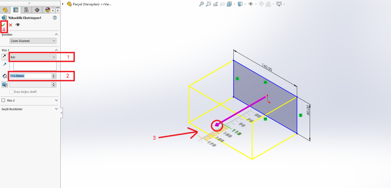This screenshot has width=391, height=188.
Task: Switch to the PropertyManager tab
Action: (16, 10)
